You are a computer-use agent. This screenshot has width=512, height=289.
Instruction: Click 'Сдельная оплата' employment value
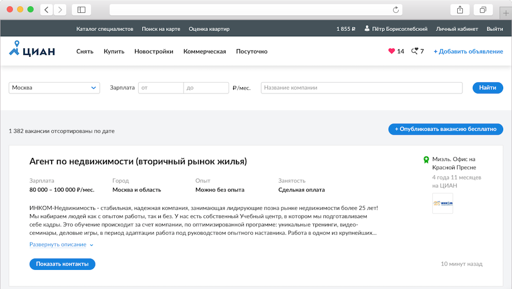pos(302,189)
